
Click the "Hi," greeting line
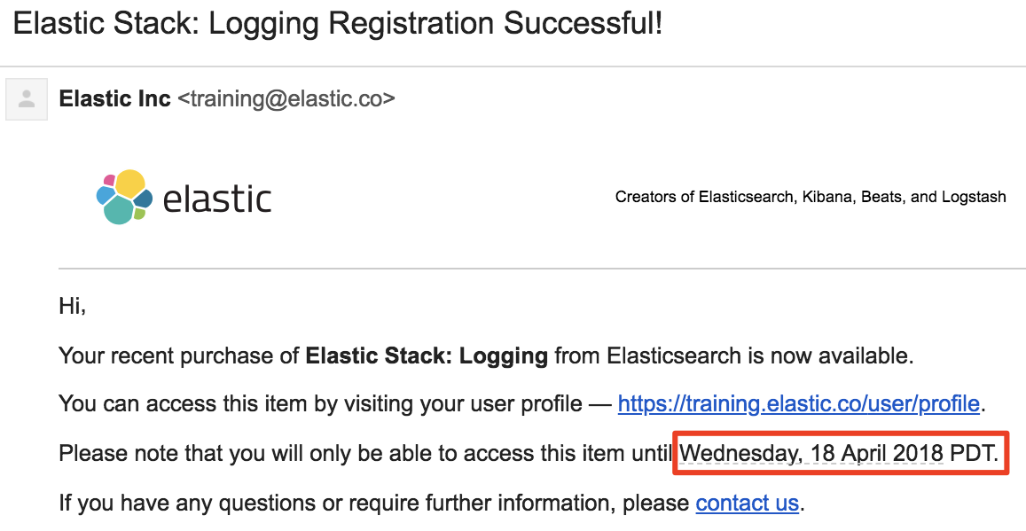point(73,305)
